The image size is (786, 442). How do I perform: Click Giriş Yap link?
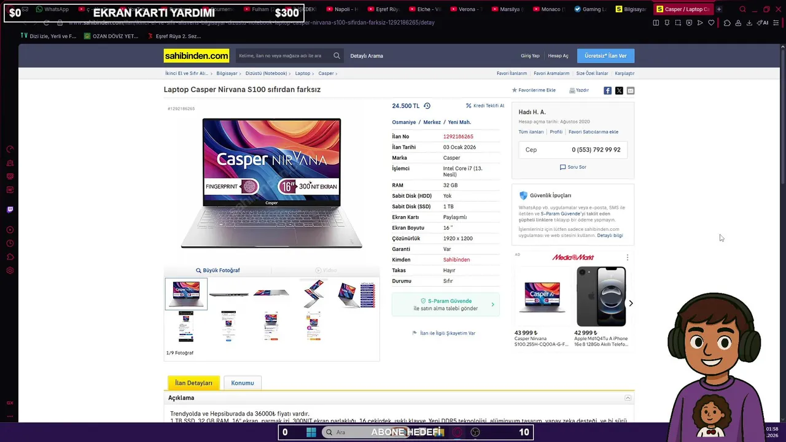530,56
